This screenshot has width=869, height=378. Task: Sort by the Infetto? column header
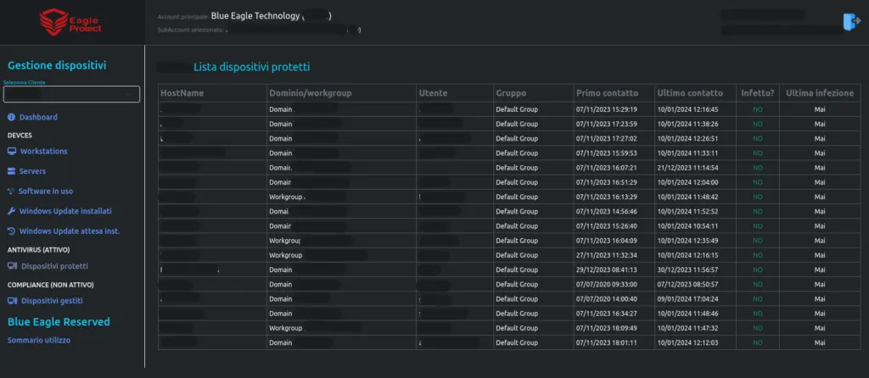pos(758,93)
